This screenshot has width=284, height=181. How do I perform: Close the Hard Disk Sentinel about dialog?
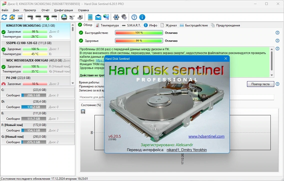point(226,59)
